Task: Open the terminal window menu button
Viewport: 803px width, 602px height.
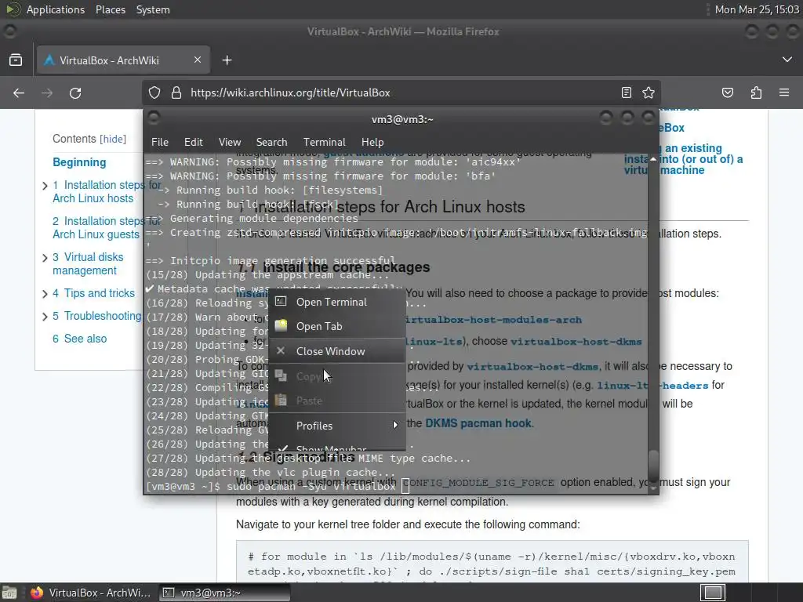Action: pyautogui.click(x=153, y=119)
